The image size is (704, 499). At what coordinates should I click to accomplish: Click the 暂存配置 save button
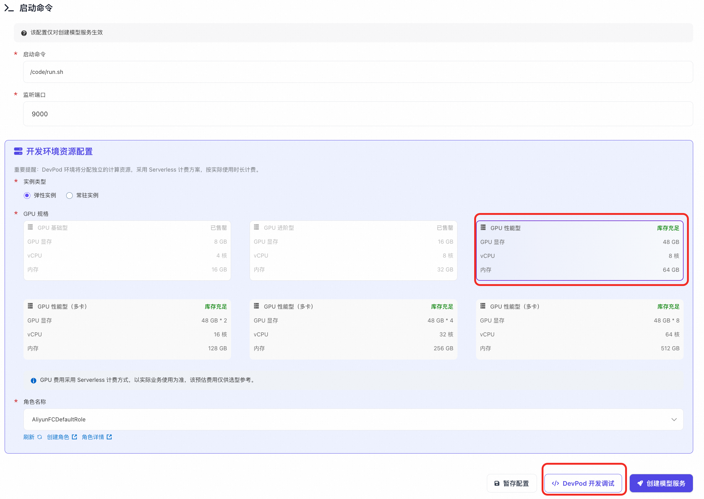512,483
